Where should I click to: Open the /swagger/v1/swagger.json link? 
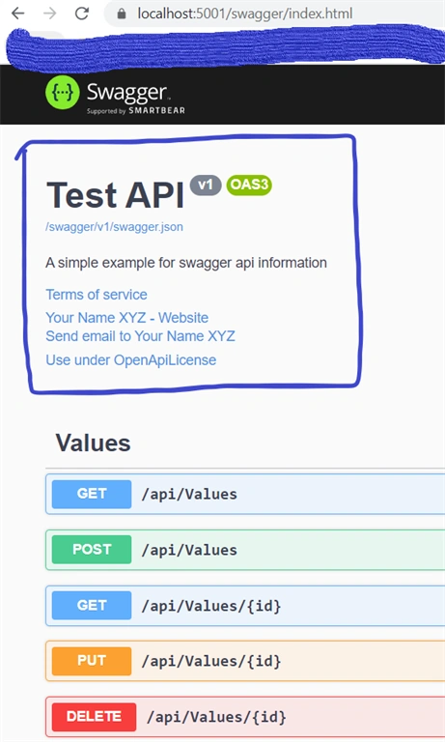114,227
